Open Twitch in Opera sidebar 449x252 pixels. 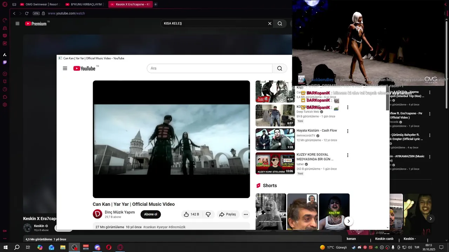5,62
